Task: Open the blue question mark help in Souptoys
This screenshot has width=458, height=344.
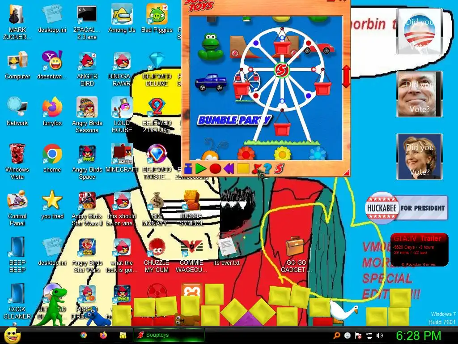Action: coord(267,168)
